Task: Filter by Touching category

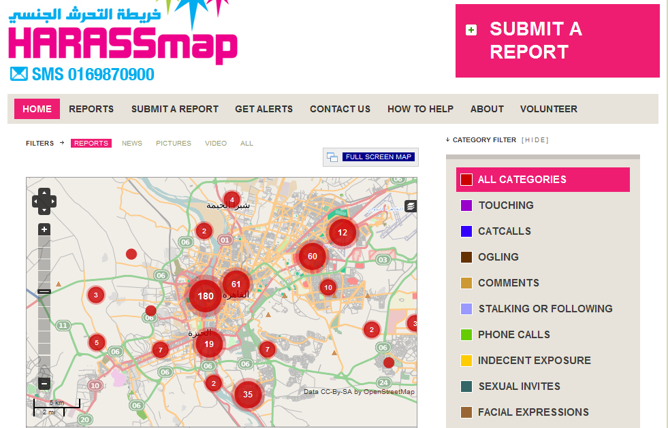Action: click(506, 205)
